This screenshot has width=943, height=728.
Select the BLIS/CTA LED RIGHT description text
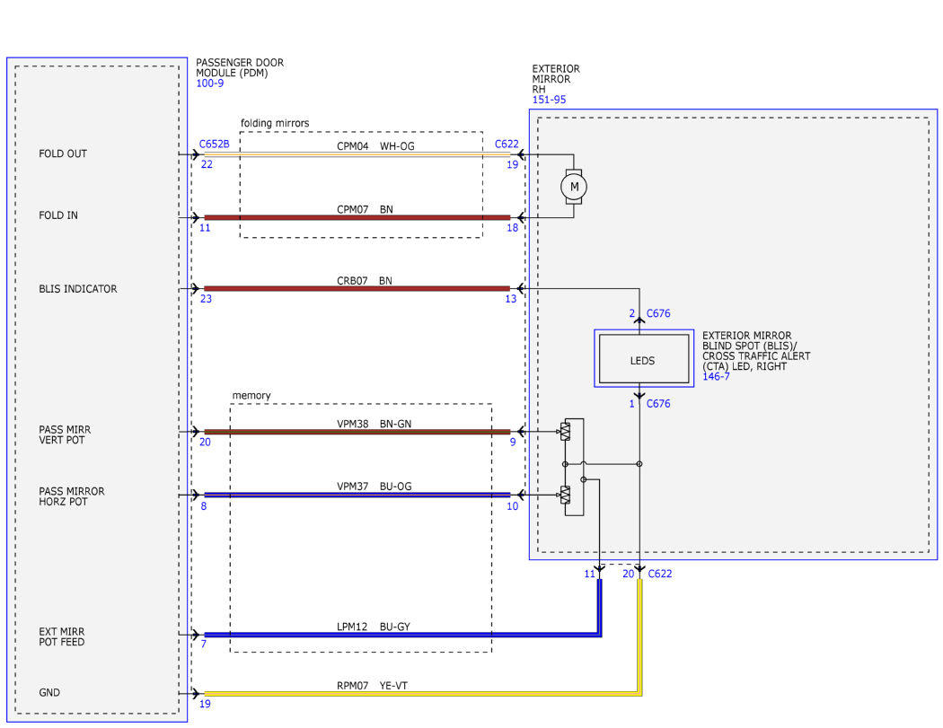[756, 351]
